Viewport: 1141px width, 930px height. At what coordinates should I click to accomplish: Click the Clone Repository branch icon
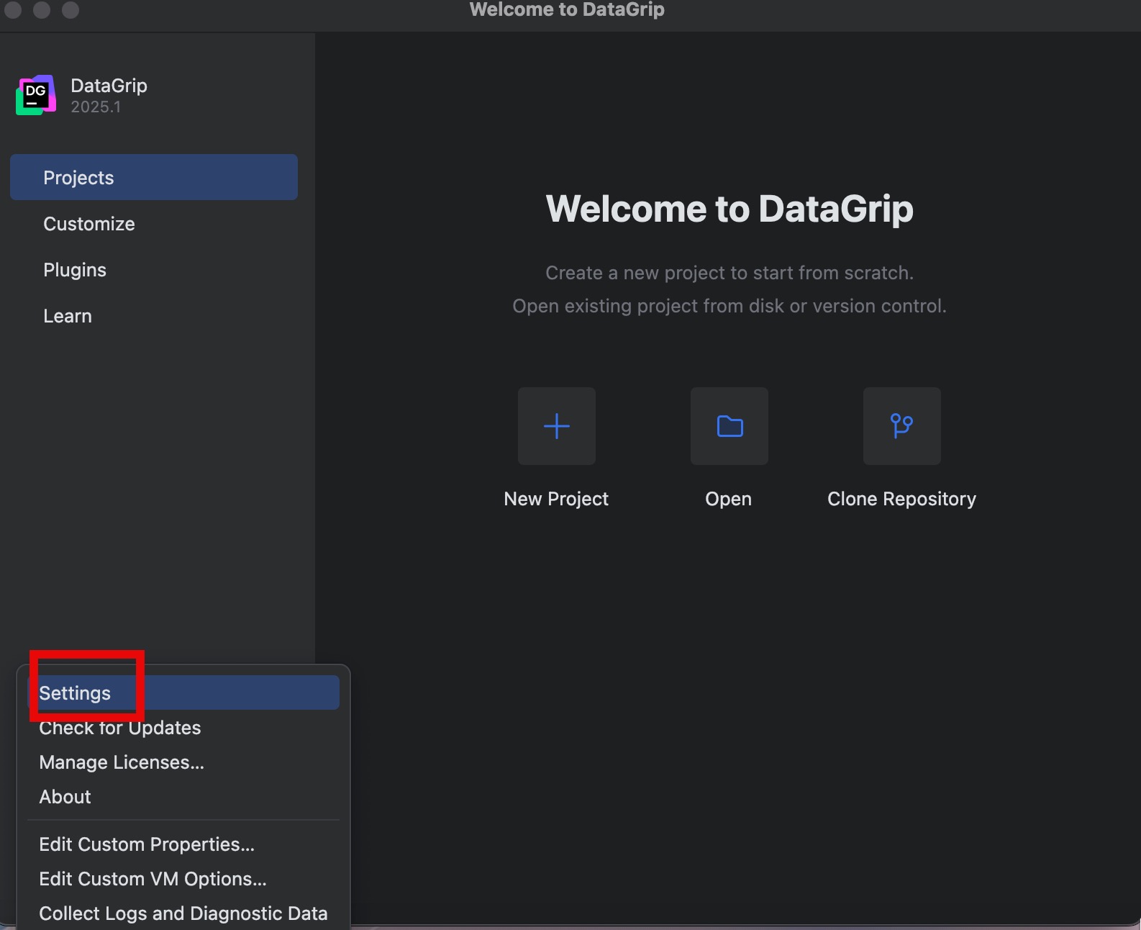pyautogui.click(x=901, y=426)
